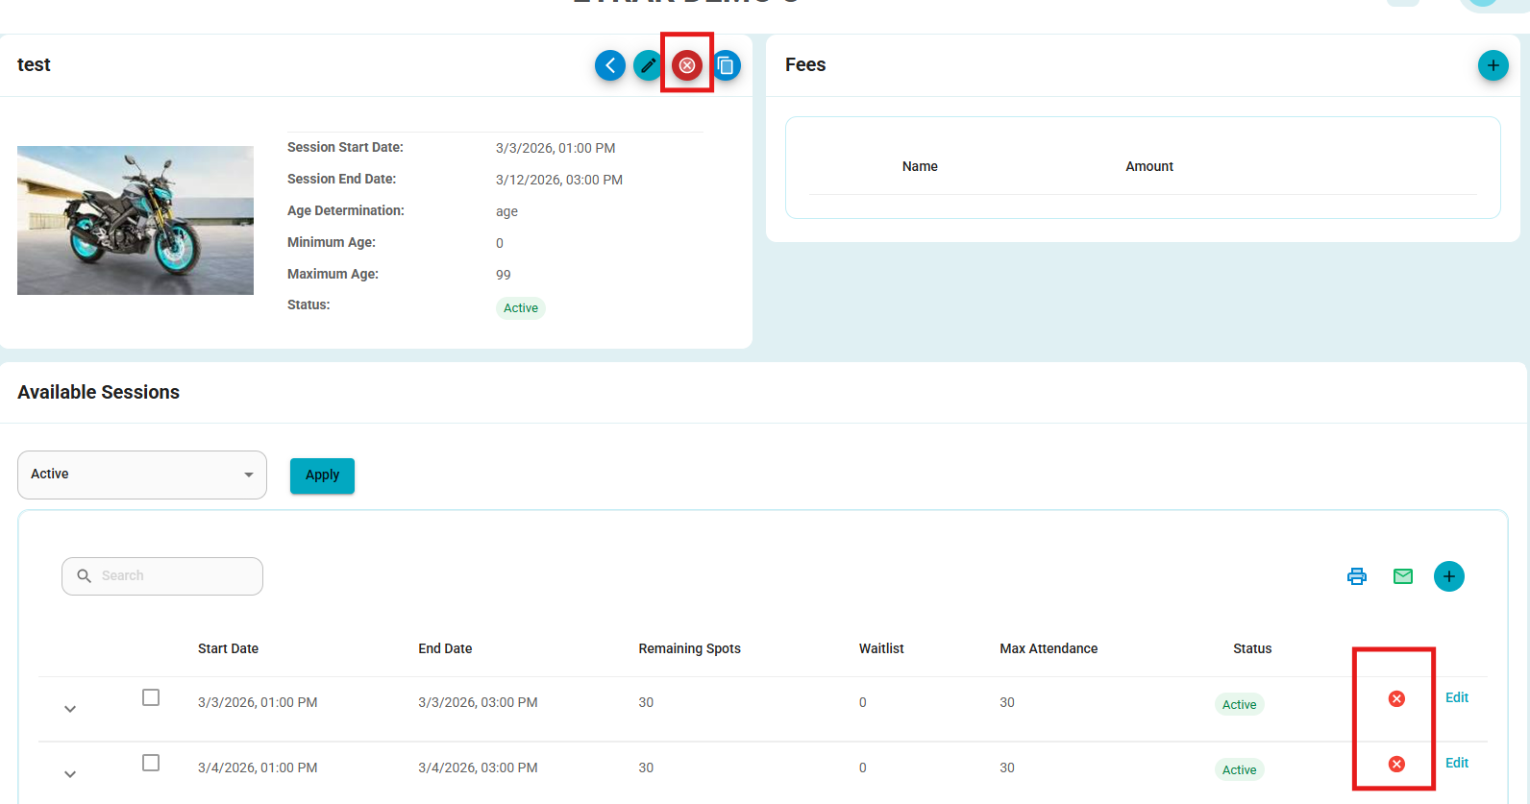The image size is (1530, 804).
Task: Expand the 3/3/2026 session row chevron
Action: coord(70,709)
